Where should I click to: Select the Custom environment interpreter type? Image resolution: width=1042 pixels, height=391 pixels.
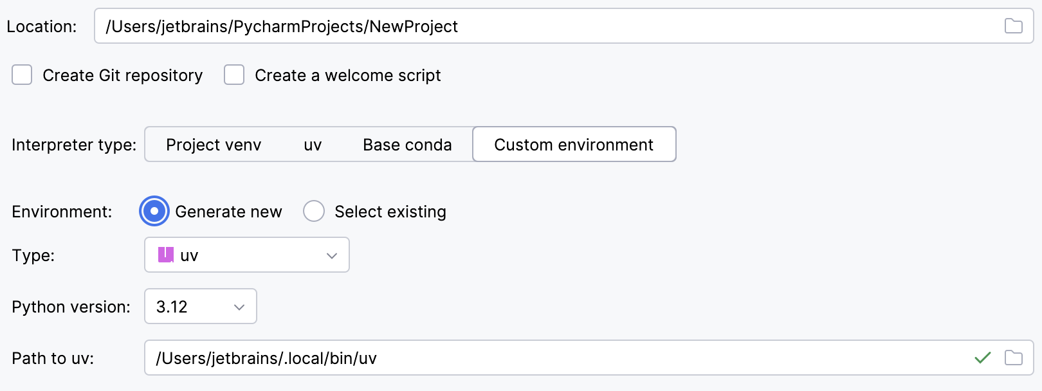(574, 145)
